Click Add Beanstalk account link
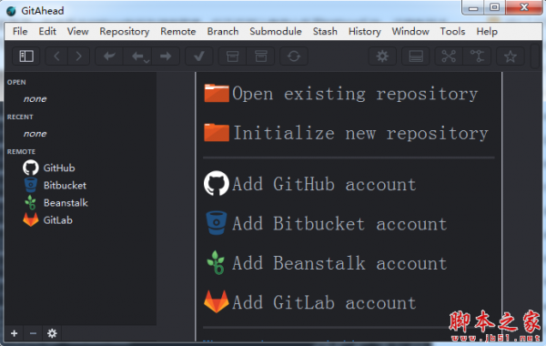 pos(339,263)
